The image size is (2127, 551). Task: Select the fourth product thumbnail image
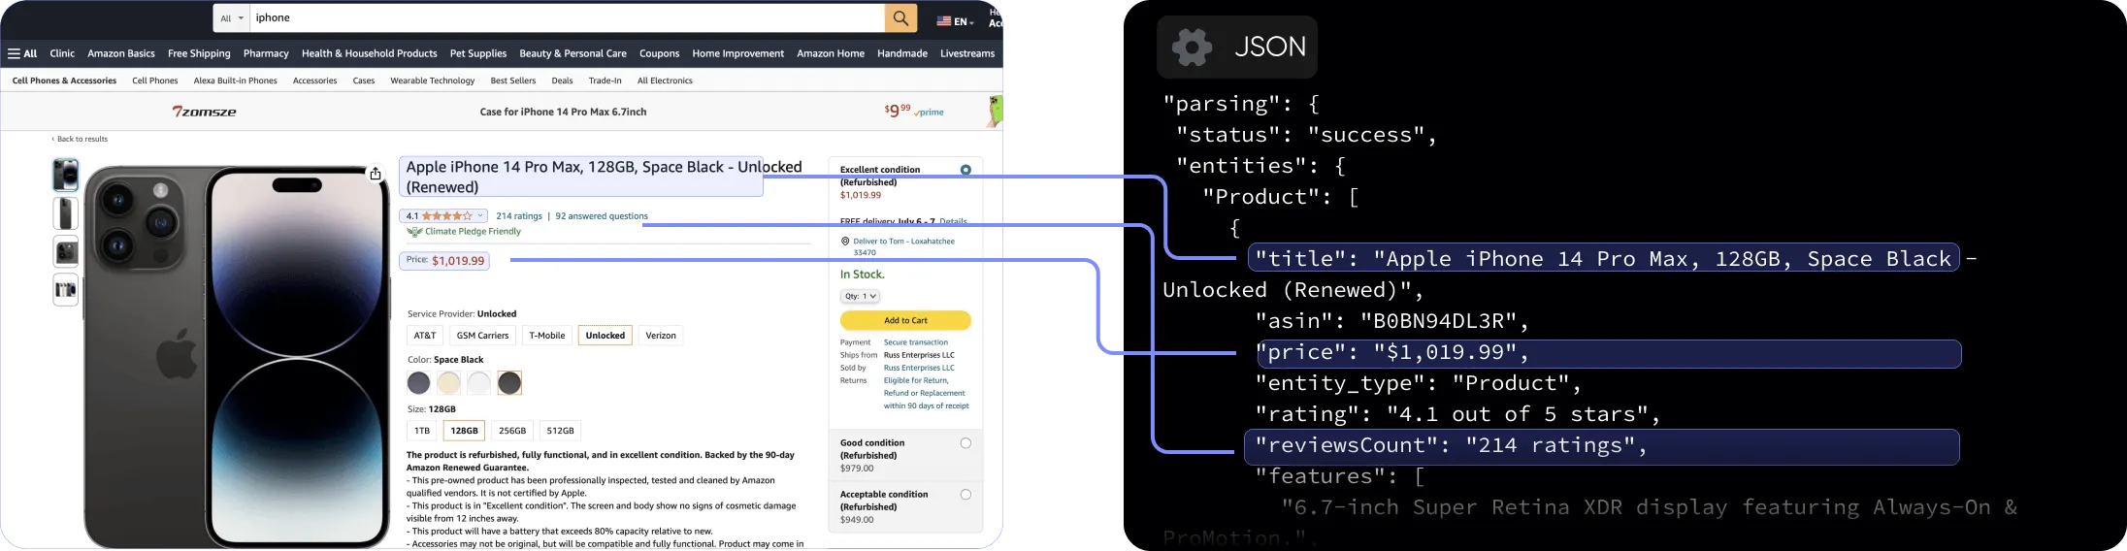tap(65, 290)
